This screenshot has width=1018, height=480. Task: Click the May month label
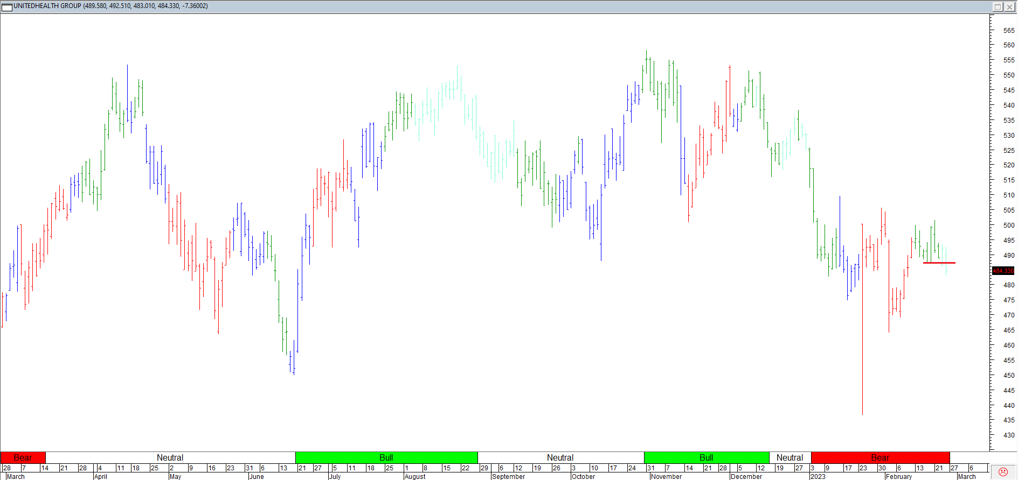(x=176, y=476)
